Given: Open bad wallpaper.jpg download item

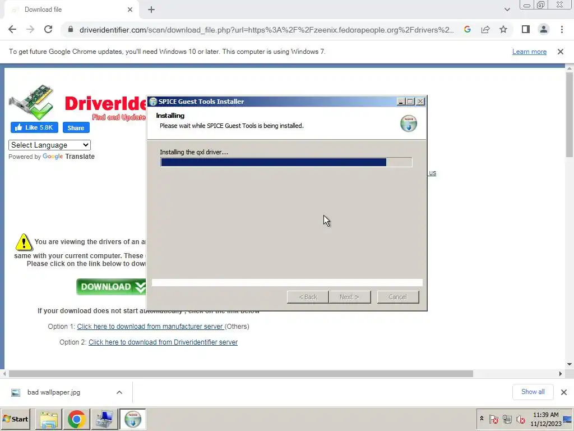Looking at the screenshot, I should point(54,392).
